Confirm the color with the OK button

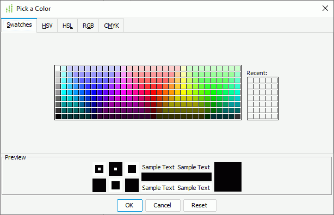[129, 205]
